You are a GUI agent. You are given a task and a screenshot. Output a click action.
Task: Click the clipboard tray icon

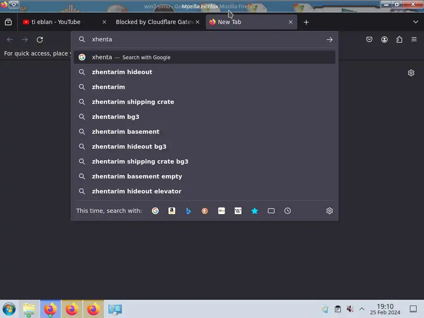coord(338,309)
